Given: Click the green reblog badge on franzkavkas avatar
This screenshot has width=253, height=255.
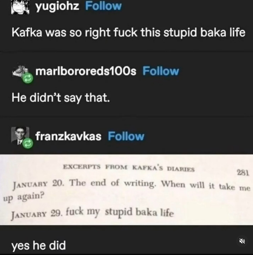Looking at the screenshot, I should (x=28, y=143).
